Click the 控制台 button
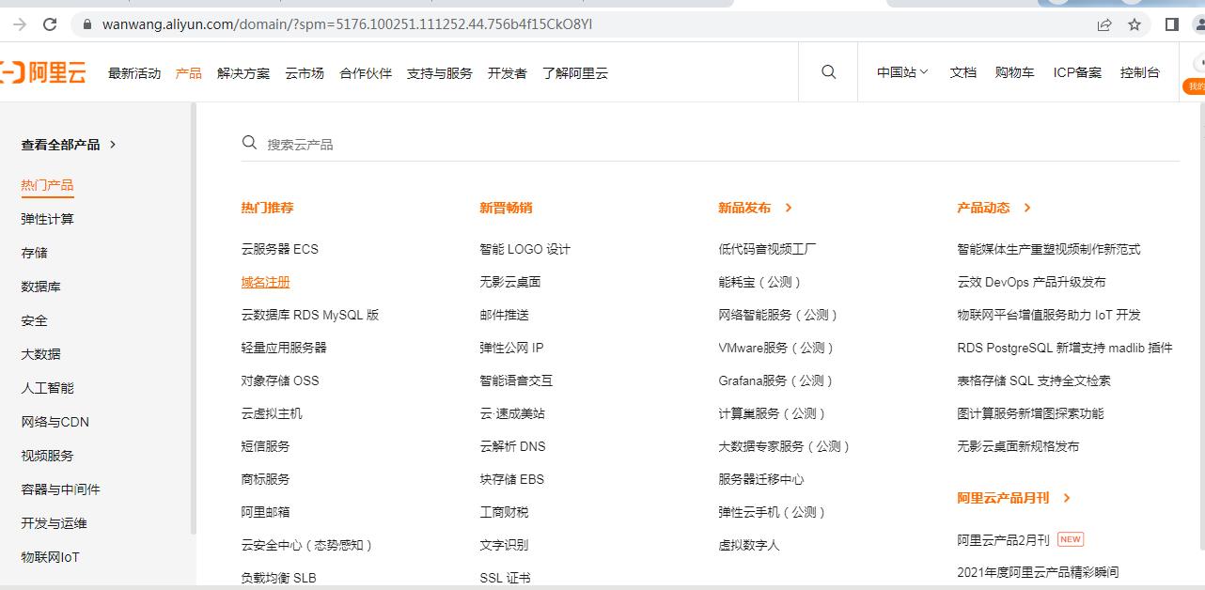 click(1140, 72)
